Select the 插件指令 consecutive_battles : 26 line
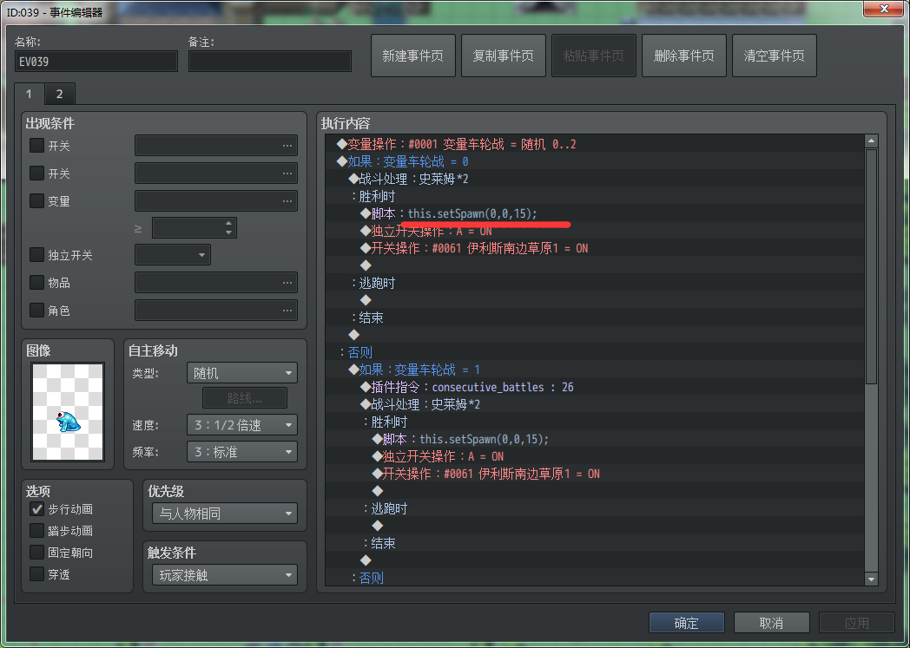Screen dimensions: 910x648 [x=594, y=387]
